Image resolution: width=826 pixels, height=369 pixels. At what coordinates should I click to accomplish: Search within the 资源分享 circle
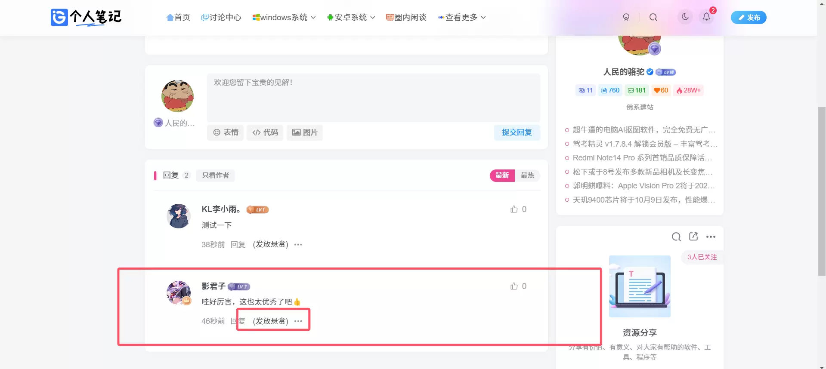[676, 237]
